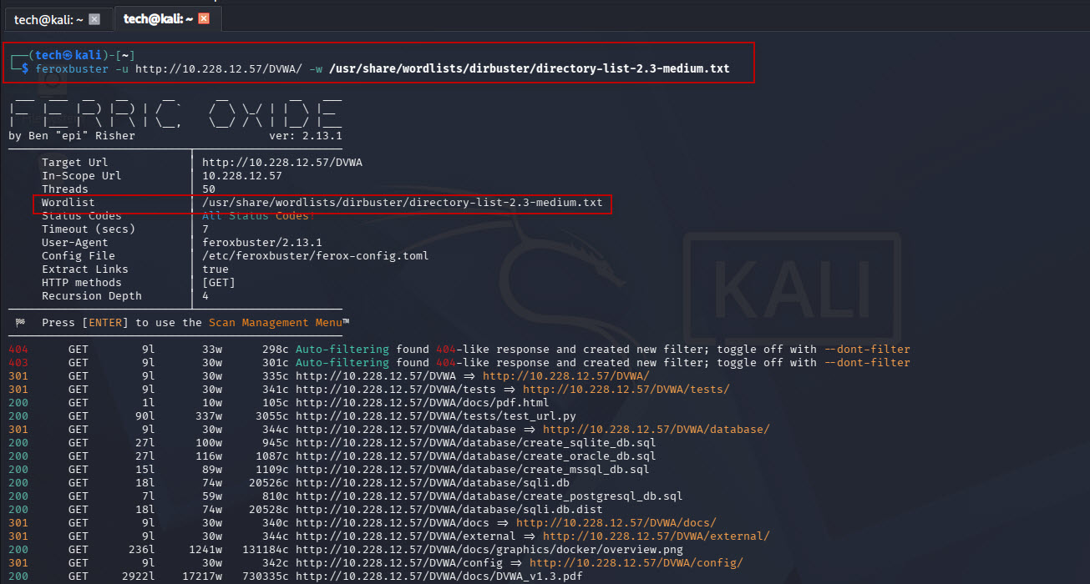Click the wordlist path in the command line
The image size is (1090, 584).
click(530, 68)
